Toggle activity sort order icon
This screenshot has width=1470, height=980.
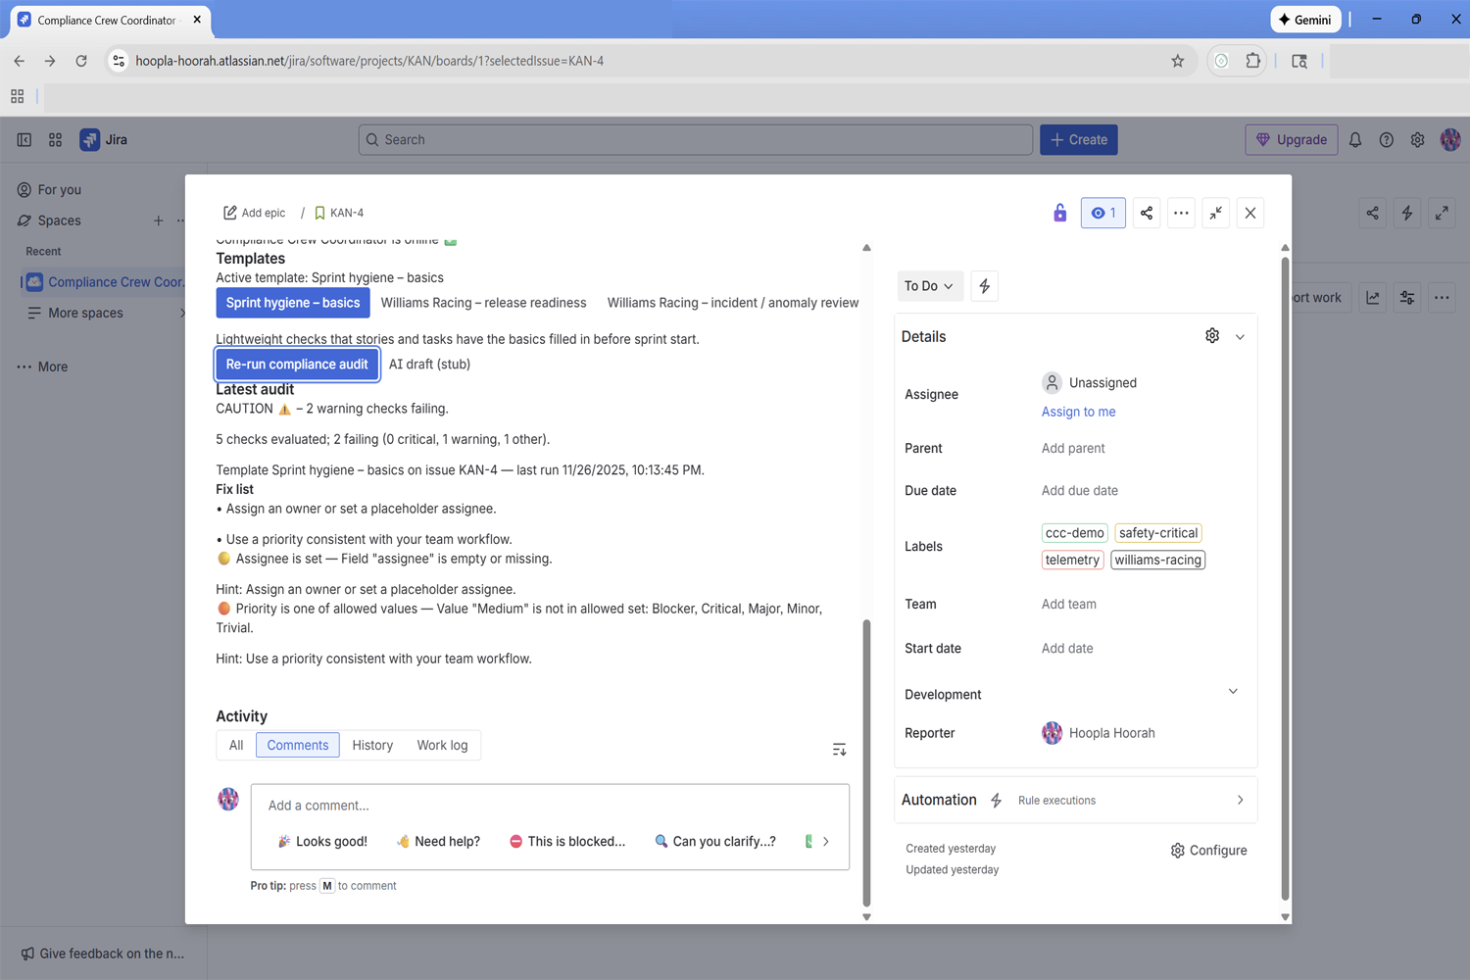839,750
